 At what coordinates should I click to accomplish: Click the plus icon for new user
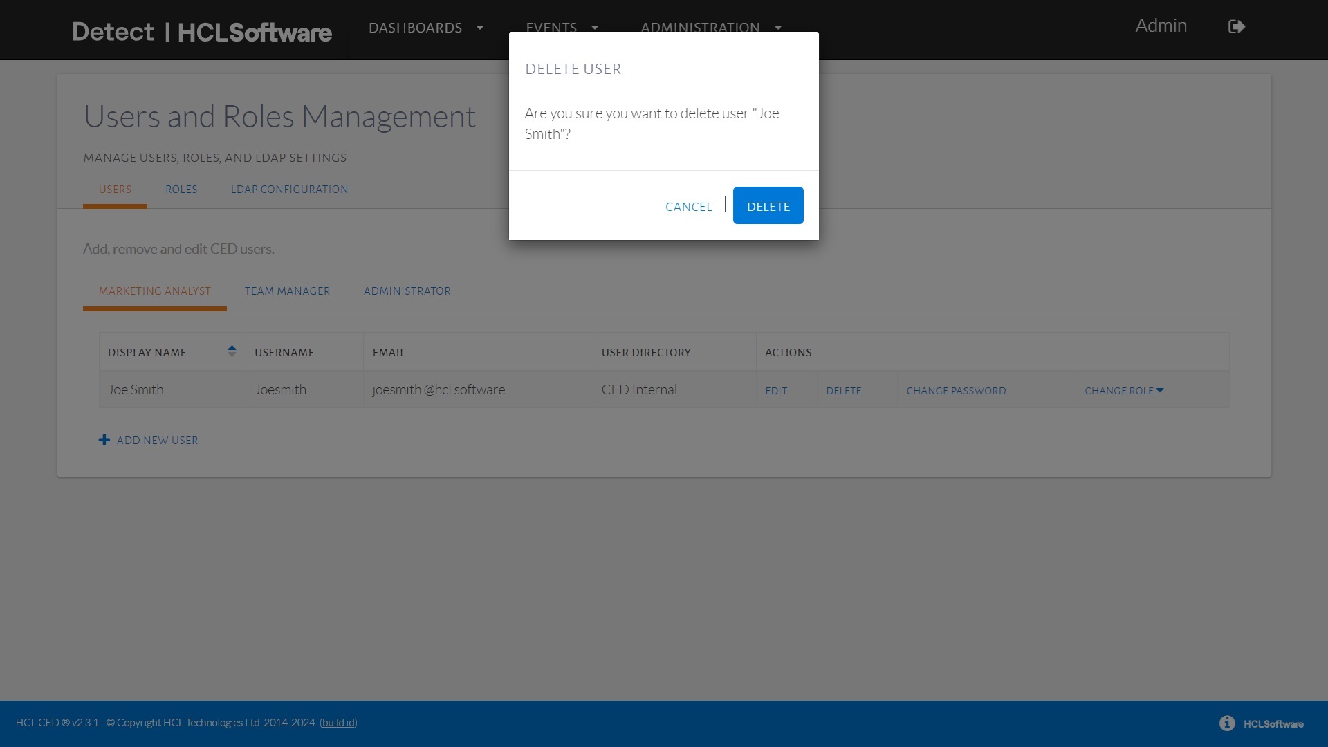click(104, 440)
